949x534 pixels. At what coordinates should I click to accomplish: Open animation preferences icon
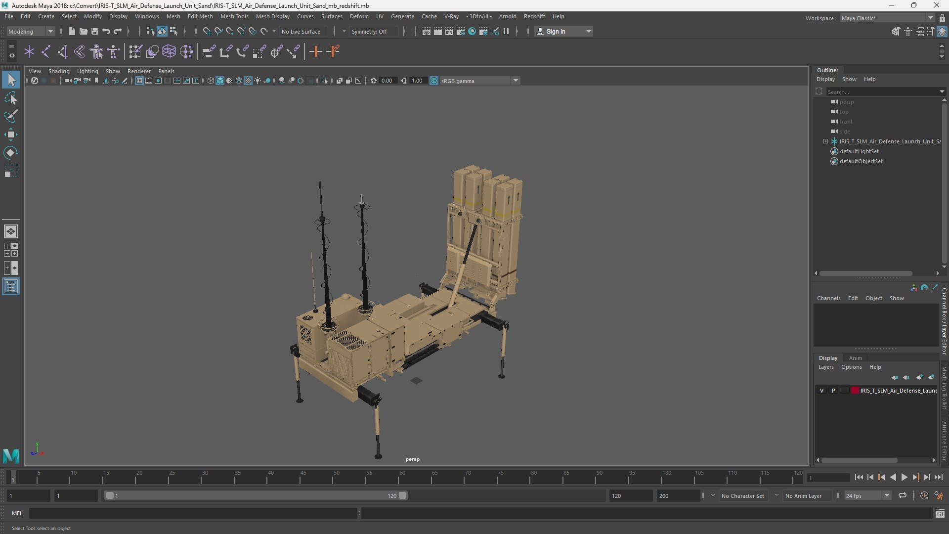[x=939, y=495]
